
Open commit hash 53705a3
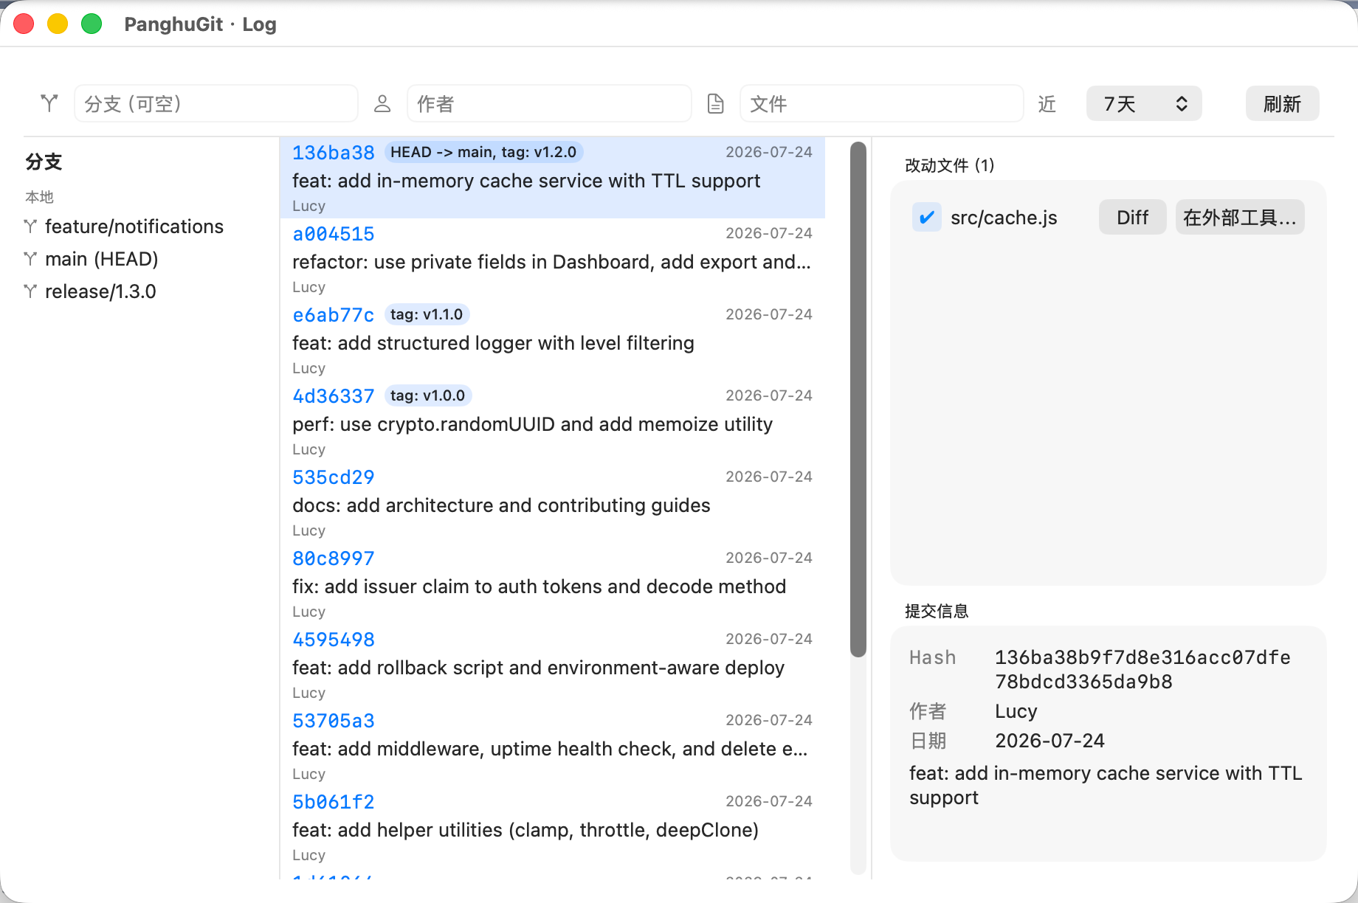[x=334, y=721]
